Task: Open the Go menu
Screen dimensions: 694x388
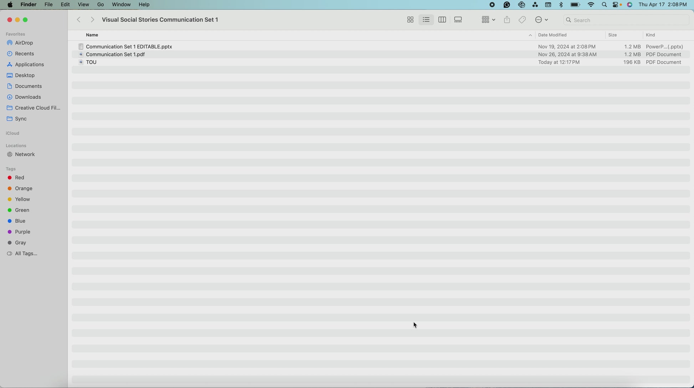Action: [101, 5]
